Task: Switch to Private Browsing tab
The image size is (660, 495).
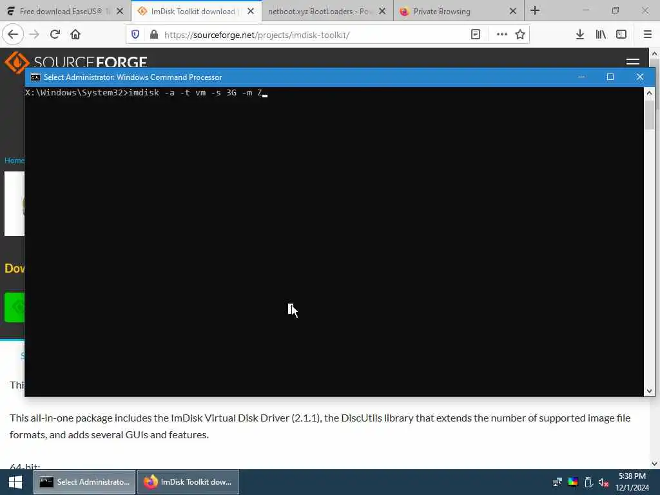Action: 459,11
